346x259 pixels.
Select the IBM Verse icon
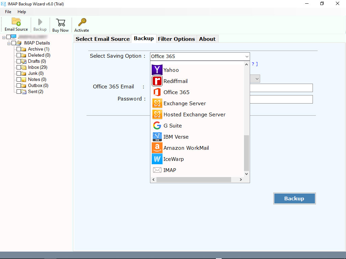157,137
